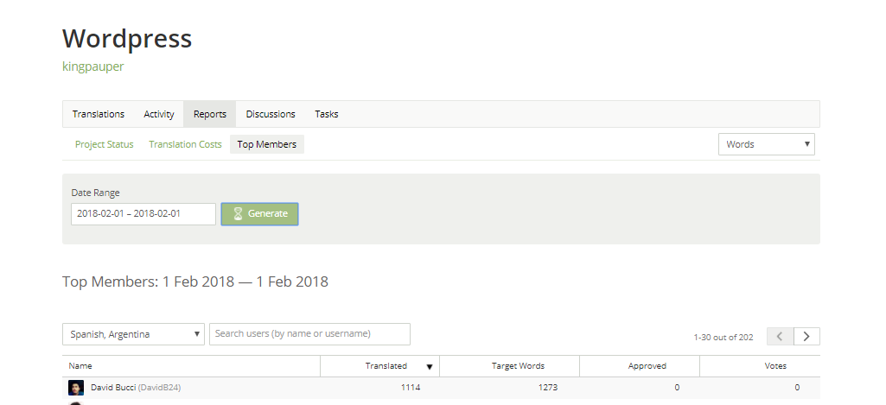The image size is (886, 405).
Task: Open the Project Status report
Action: coord(105,144)
